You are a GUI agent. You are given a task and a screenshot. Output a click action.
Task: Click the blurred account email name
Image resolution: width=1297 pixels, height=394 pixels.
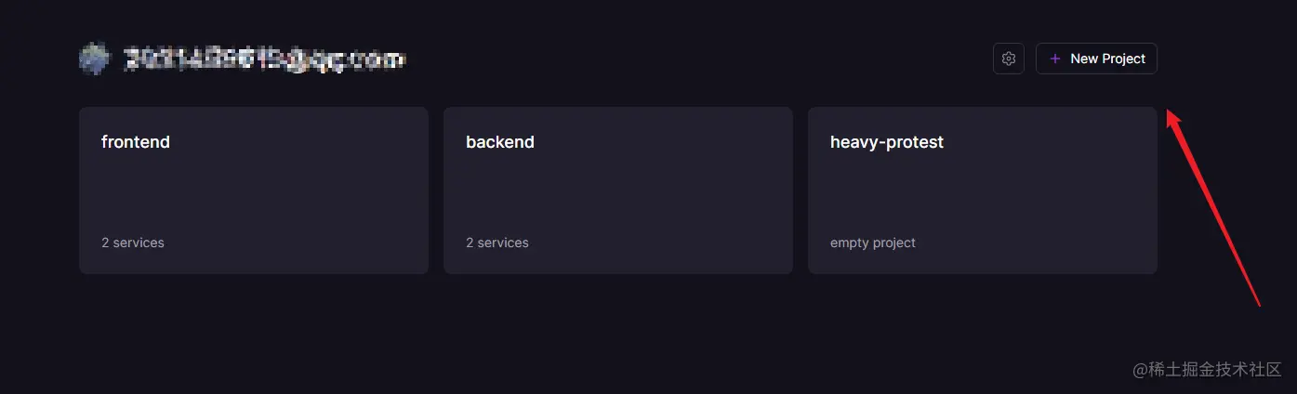coord(265,59)
